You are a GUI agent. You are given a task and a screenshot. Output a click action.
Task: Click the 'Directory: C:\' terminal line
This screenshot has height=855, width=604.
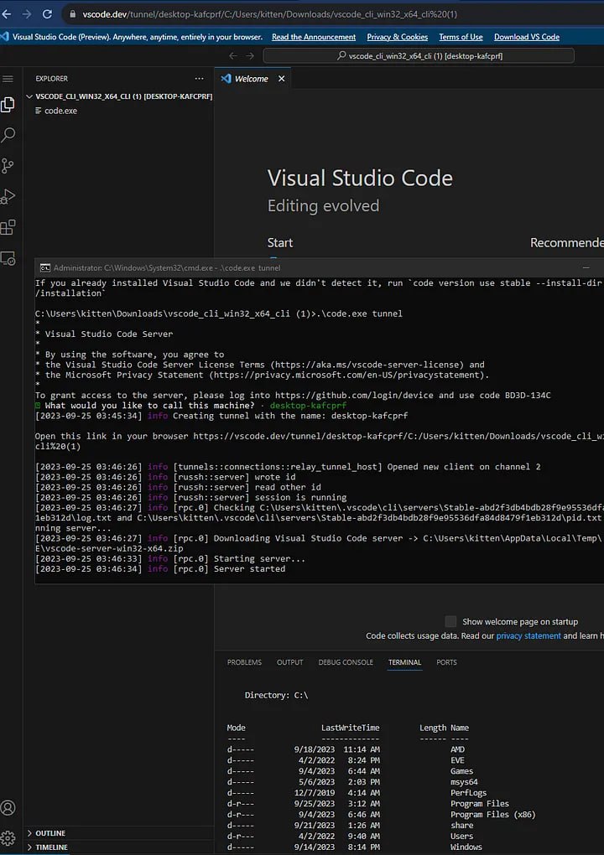pos(276,695)
